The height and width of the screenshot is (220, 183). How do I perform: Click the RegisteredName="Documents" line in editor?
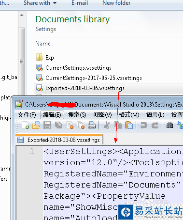(112, 185)
